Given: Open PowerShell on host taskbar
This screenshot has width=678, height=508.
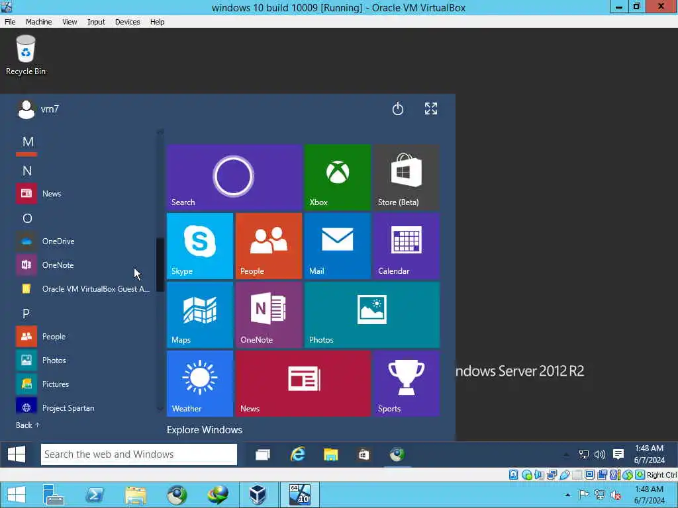Looking at the screenshot, I should coord(94,495).
